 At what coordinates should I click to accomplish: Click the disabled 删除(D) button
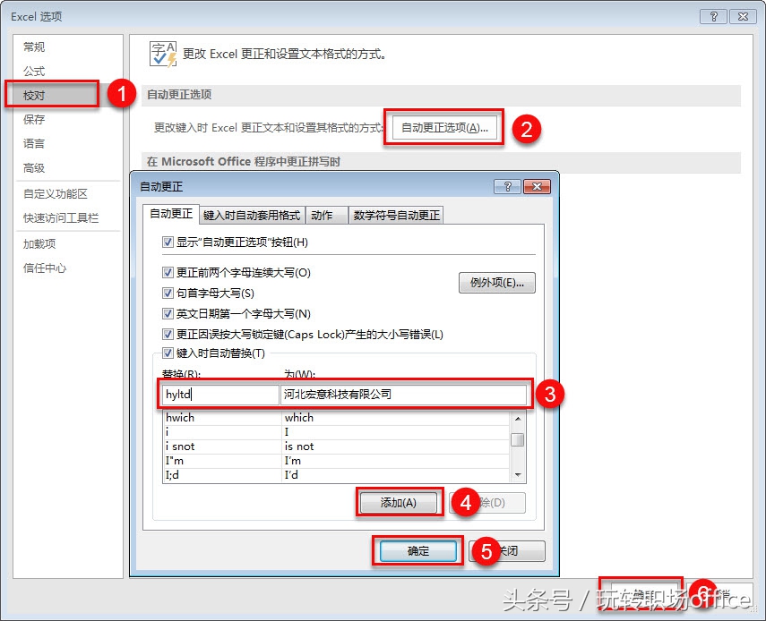click(487, 503)
